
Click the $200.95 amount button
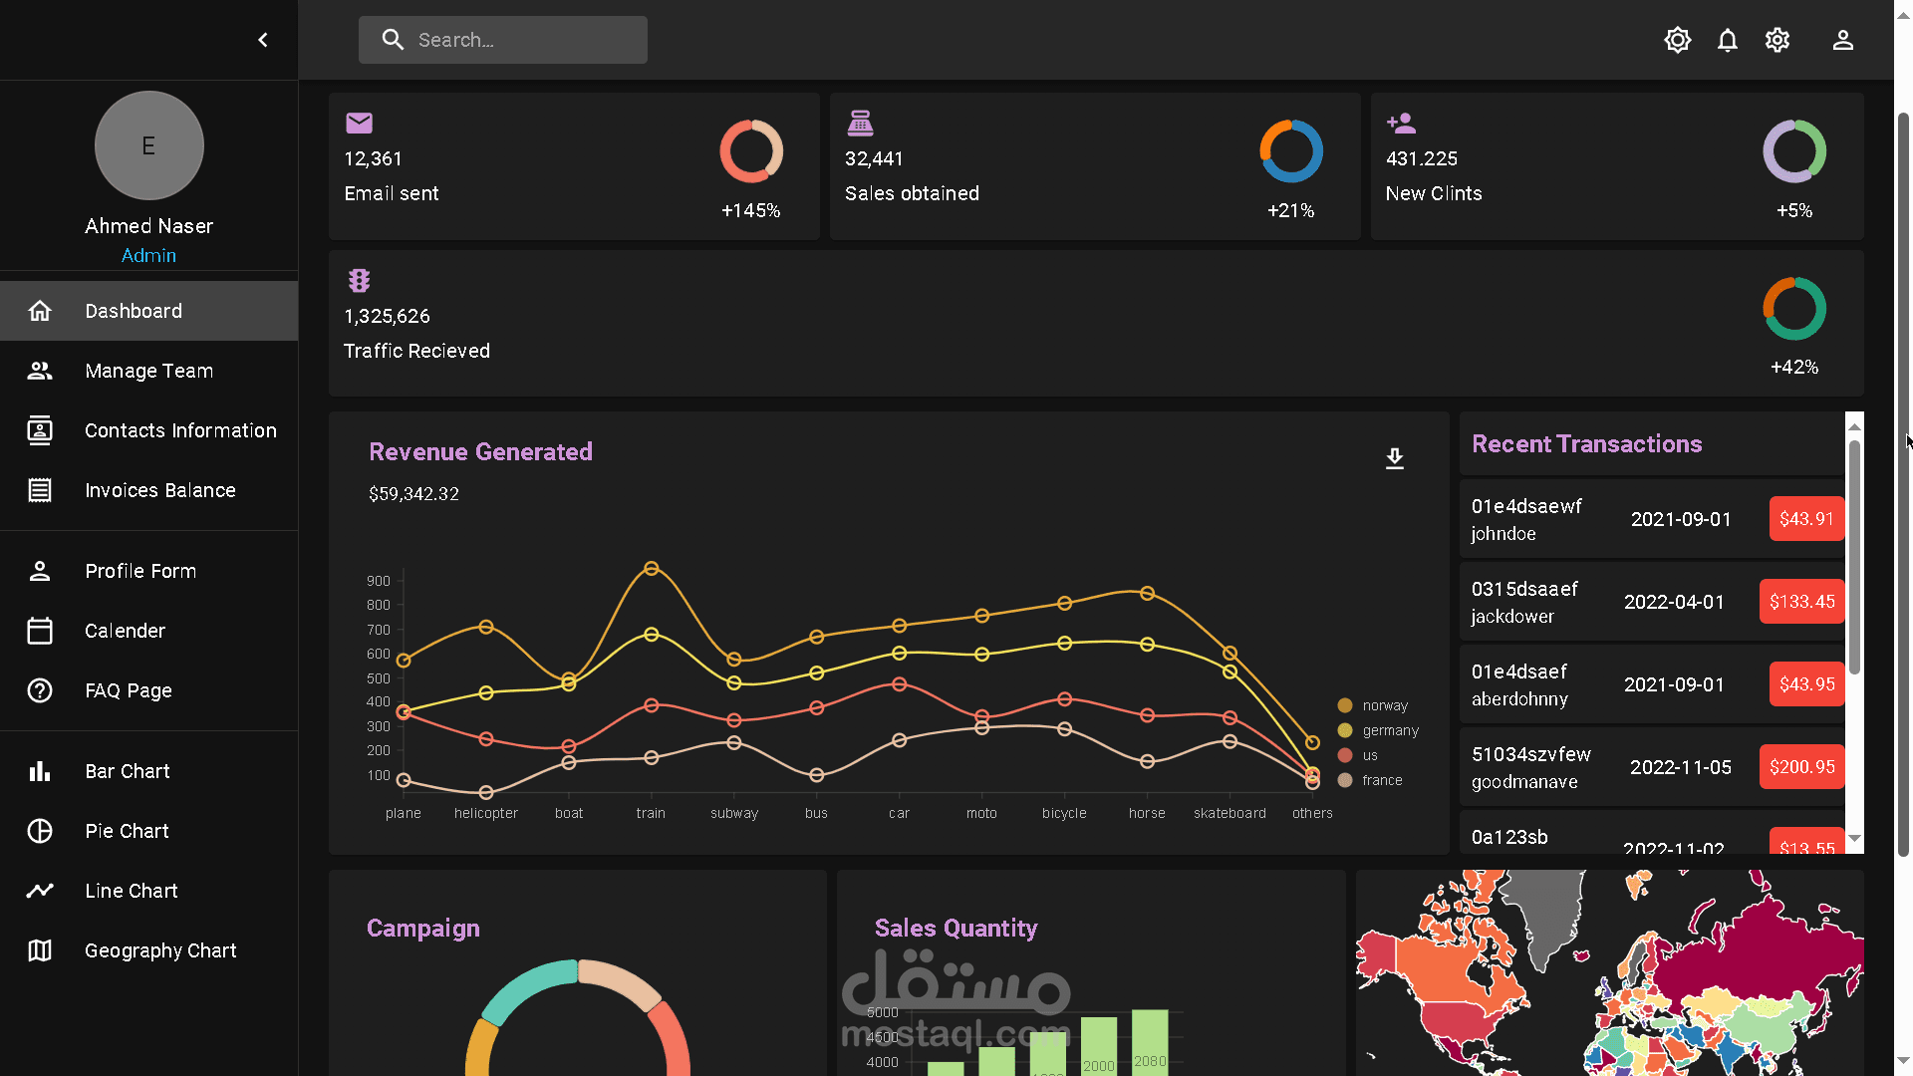click(1801, 767)
